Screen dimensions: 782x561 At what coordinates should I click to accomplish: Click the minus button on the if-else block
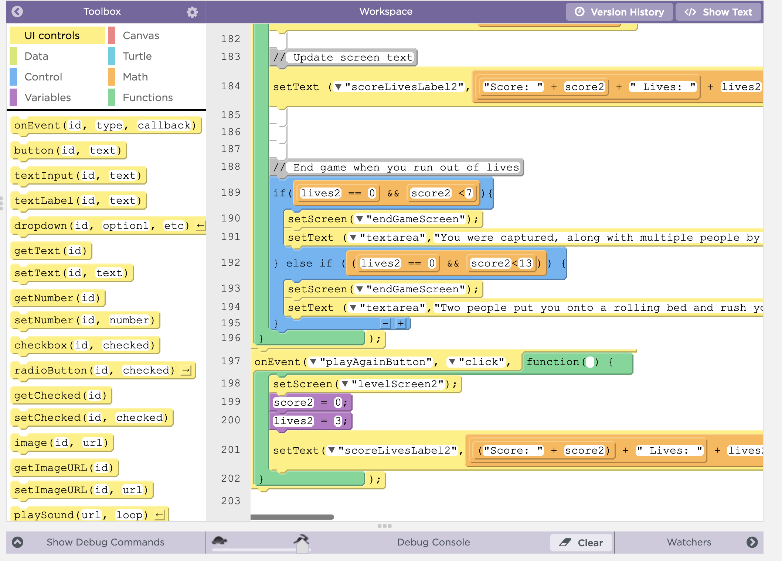coord(385,323)
